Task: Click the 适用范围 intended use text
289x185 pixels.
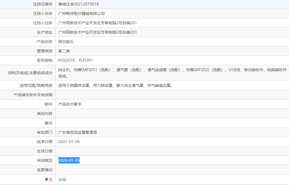Action: coord(115,85)
